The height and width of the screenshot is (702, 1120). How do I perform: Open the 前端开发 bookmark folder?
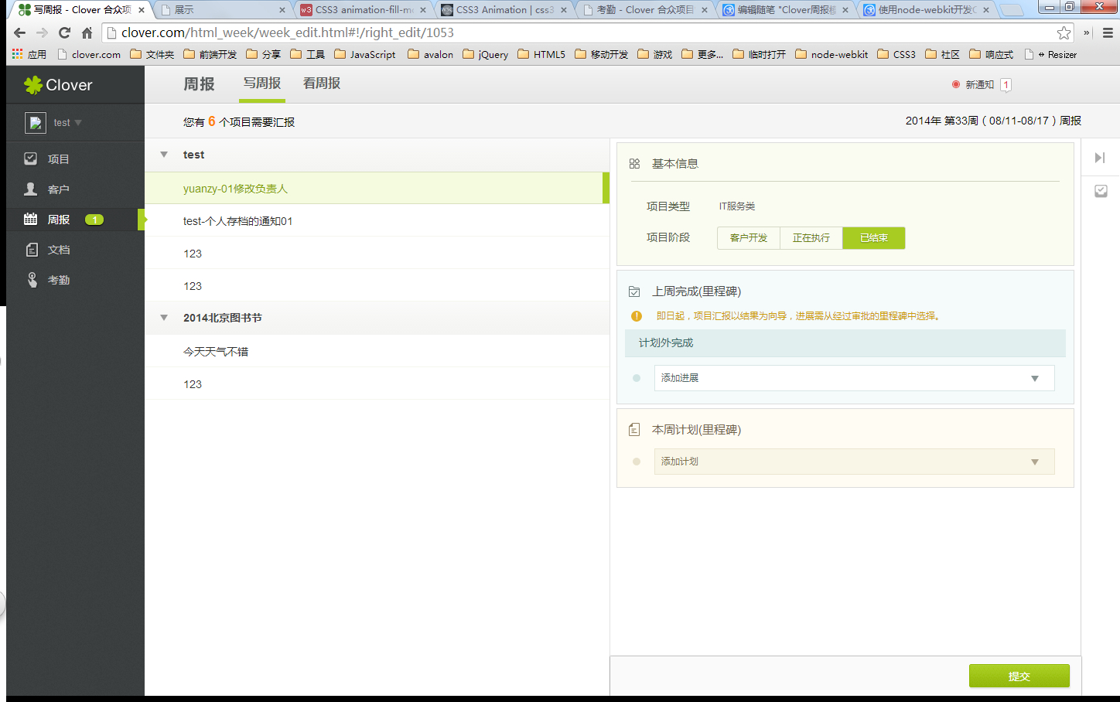[x=210, y=54]
